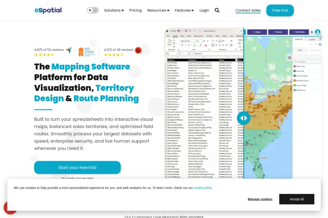The image size is (328, 218).
Task: Click the Free trial button in the header
Action: click(280, 10)
